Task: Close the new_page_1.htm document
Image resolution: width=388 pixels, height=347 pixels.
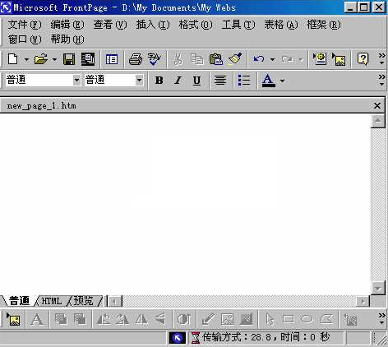Action: (377, 105)
